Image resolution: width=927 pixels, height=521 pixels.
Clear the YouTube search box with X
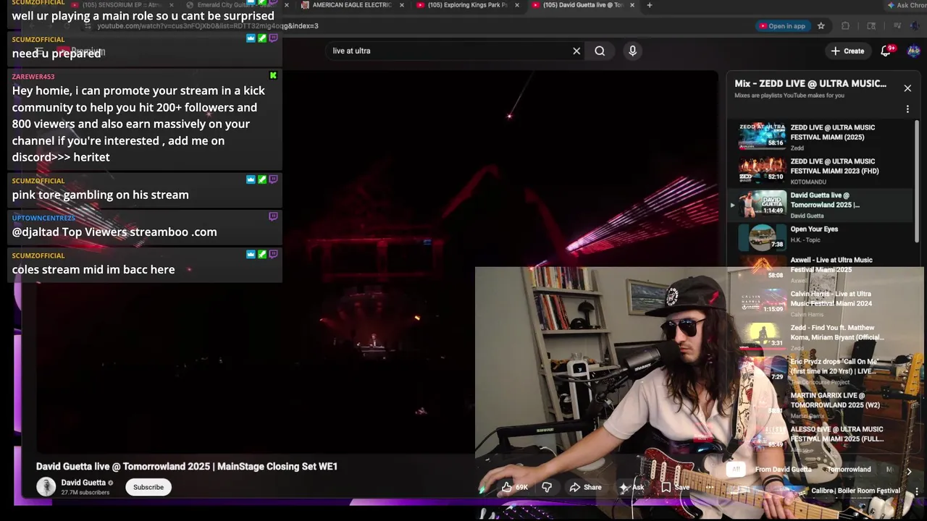point(576,51)
